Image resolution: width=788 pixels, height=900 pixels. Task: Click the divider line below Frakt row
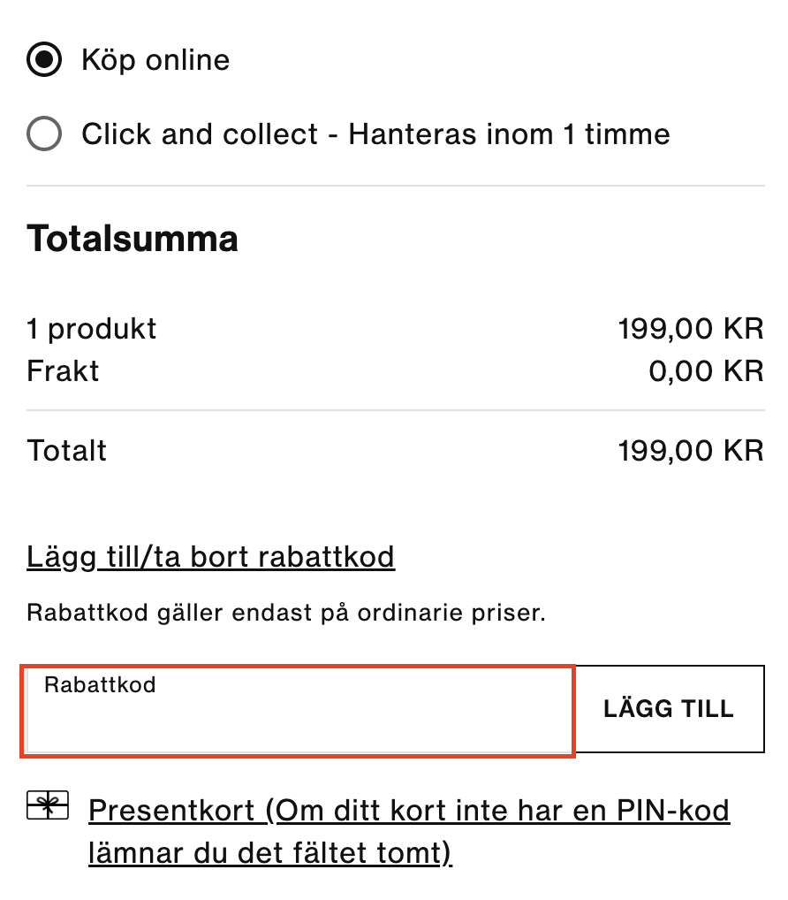tap(396, 410)
